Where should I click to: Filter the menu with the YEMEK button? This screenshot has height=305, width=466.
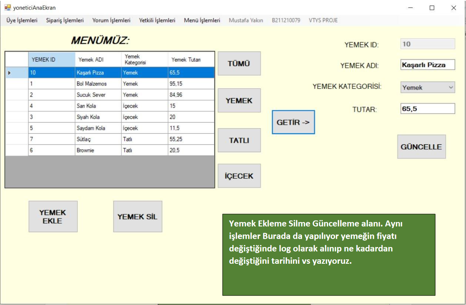(x=239, y=101)
